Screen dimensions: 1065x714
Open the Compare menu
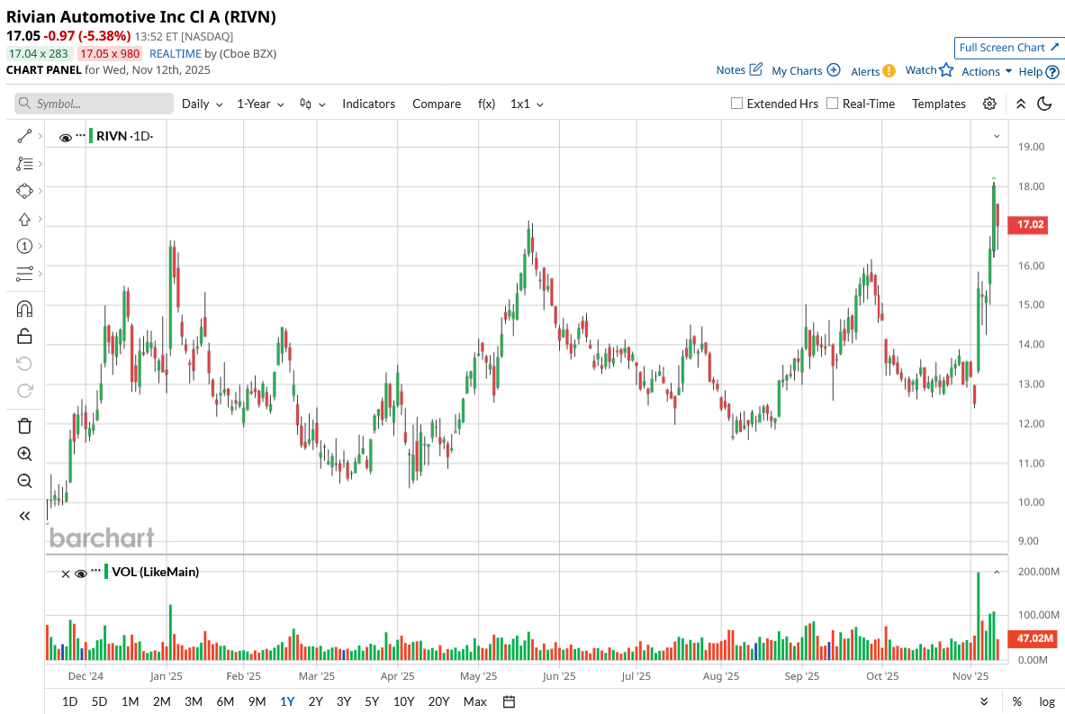436,104
